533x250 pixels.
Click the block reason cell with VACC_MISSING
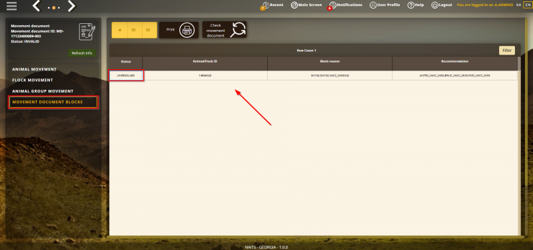point(330,75)
